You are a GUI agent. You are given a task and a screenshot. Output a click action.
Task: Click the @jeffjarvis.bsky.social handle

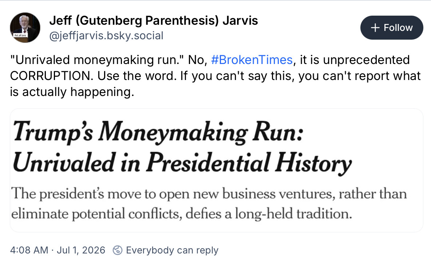pyautogui.click(x=106, y=36)
